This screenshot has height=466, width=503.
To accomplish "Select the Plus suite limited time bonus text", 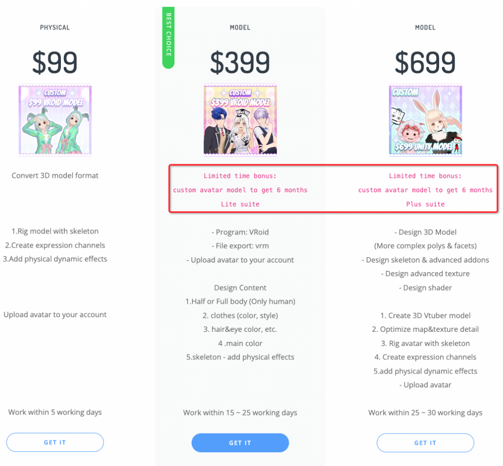I will (x=425, y=190).
